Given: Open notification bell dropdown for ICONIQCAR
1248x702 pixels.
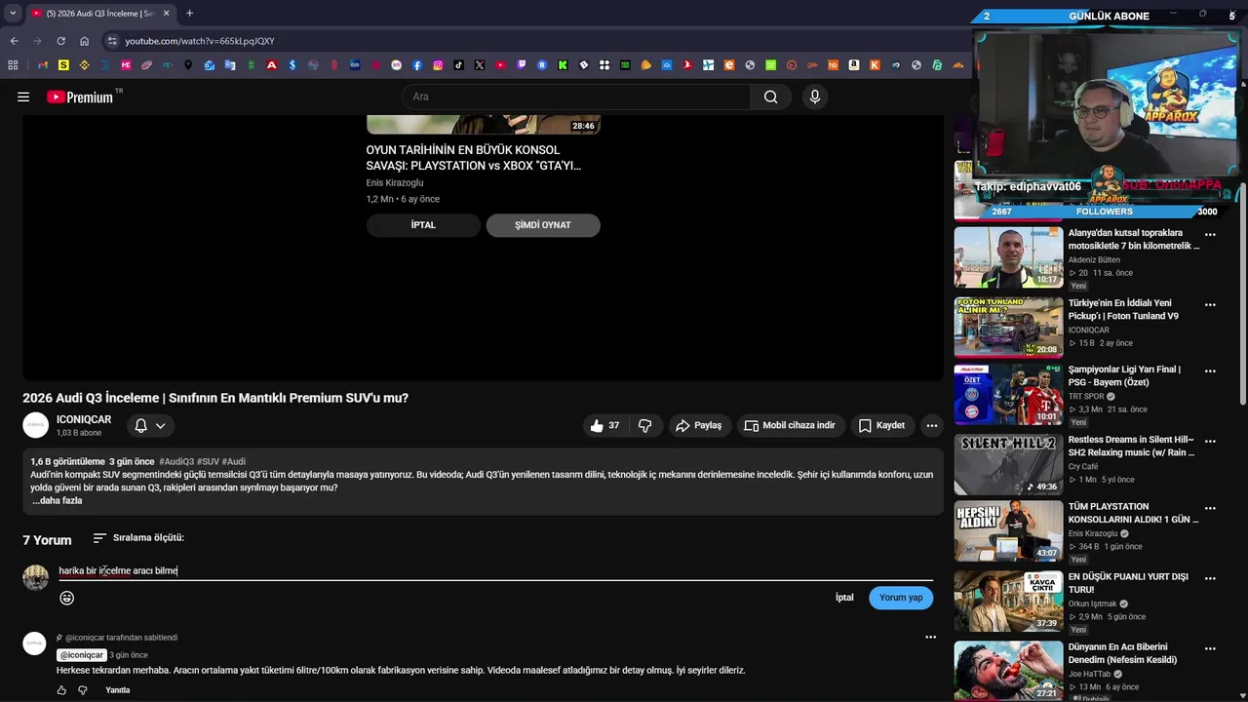Looking at the screenshot, I should (150, 425).
